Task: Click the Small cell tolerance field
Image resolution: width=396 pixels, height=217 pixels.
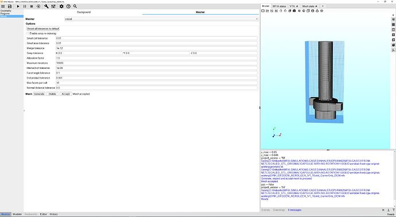Action: [156, 38]
